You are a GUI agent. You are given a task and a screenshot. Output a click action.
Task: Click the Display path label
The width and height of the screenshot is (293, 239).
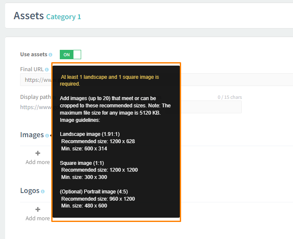tap(35, 97)
